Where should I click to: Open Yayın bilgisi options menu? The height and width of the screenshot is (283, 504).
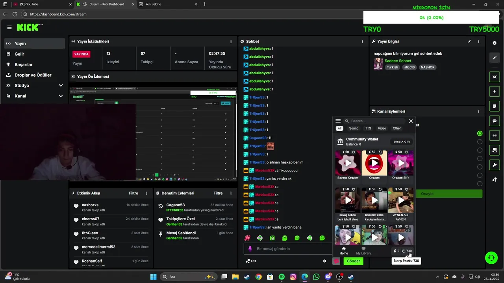(x=479, y=41)
